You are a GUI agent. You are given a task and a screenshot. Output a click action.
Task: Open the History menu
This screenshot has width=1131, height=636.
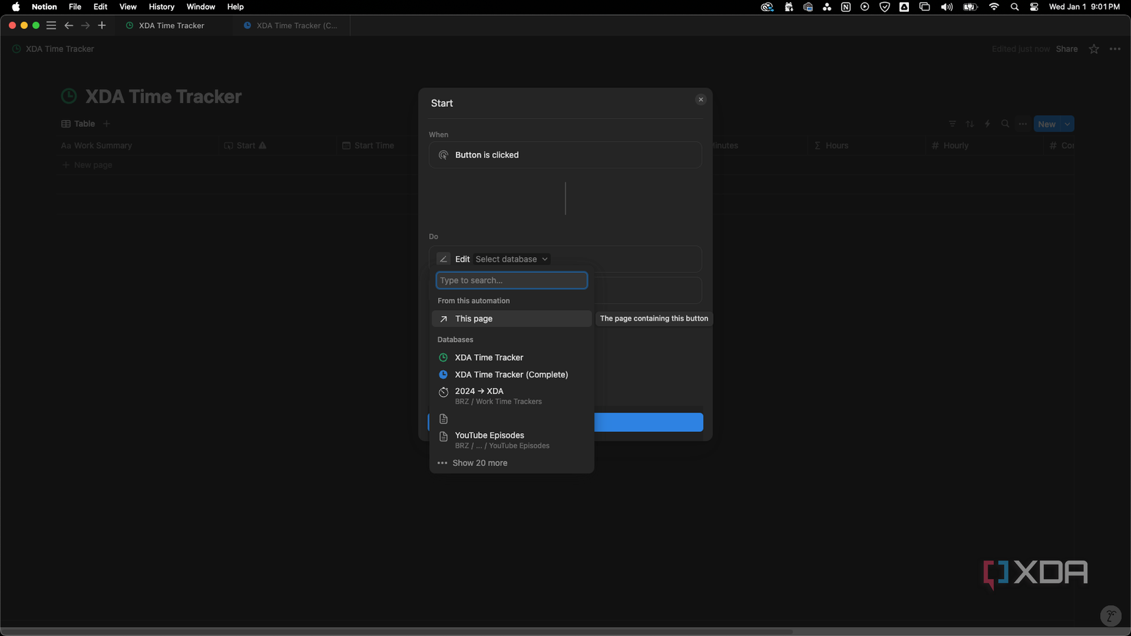(161, 7)
